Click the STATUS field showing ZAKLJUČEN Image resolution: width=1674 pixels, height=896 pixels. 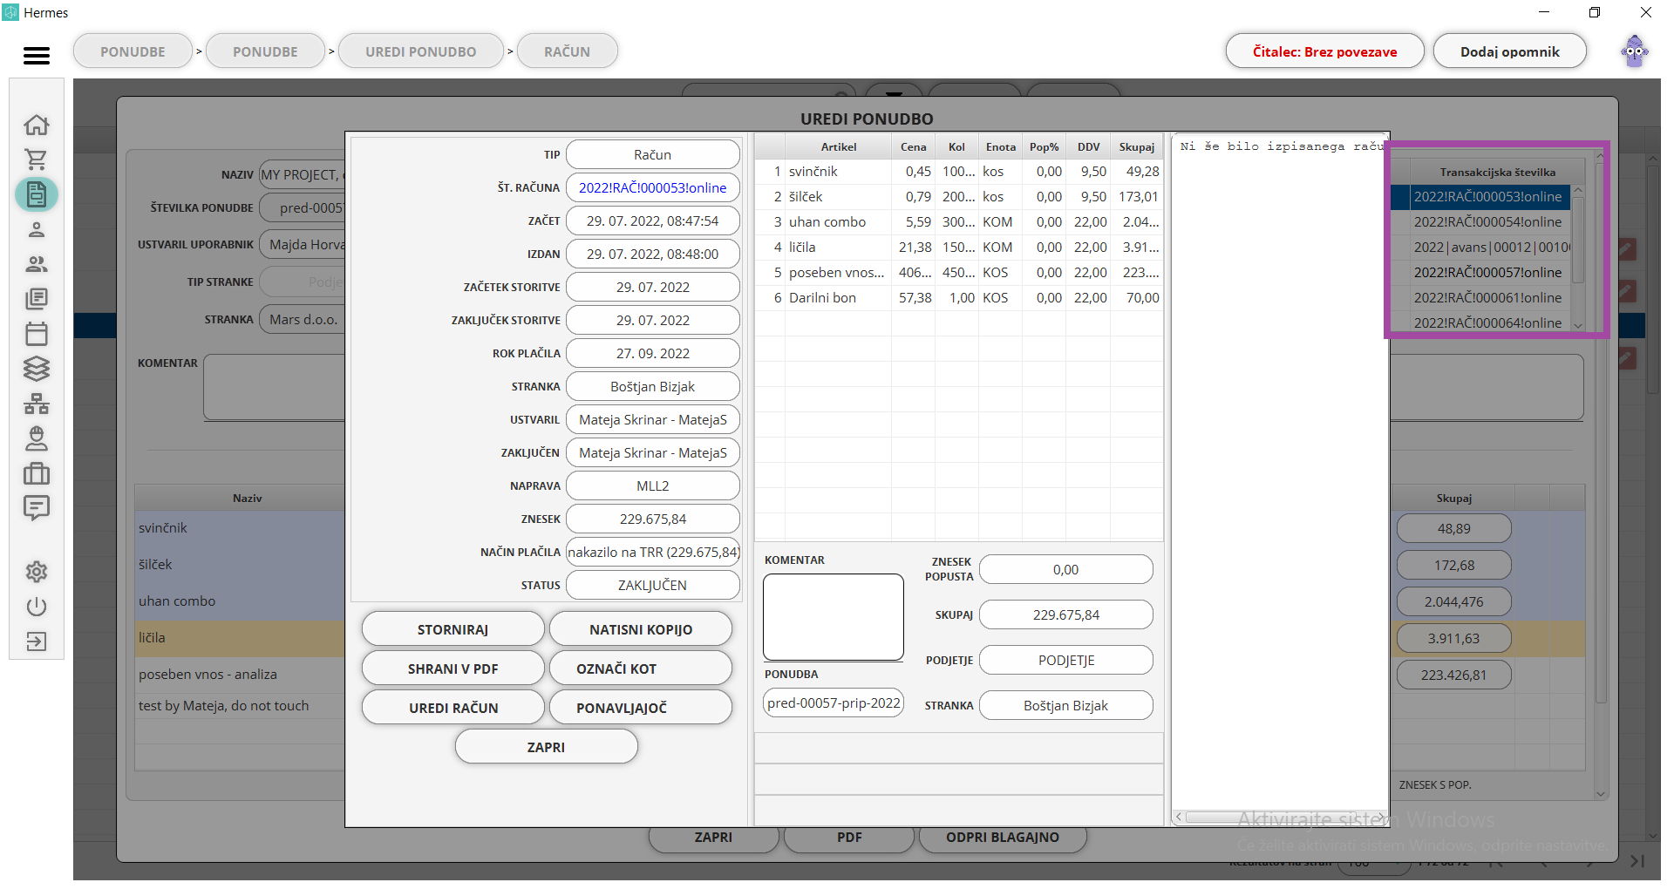(652, 585)
